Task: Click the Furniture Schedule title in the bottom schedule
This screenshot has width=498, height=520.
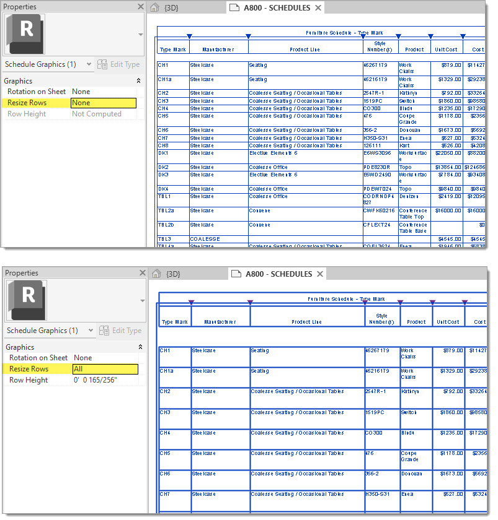Action: [346, 299]
